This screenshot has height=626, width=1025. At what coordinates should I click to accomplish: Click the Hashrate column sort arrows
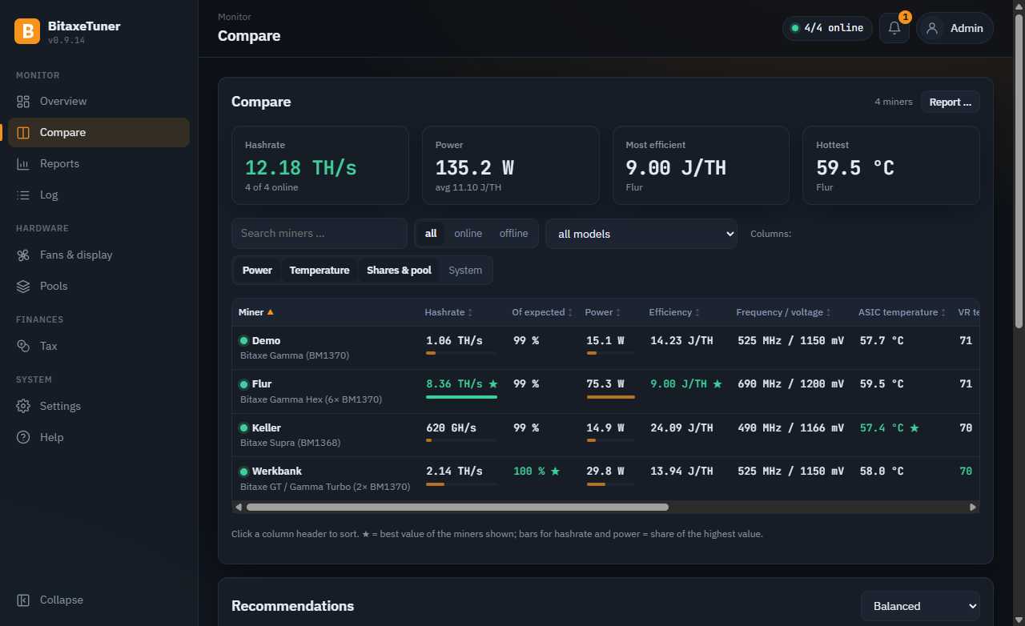470,312
